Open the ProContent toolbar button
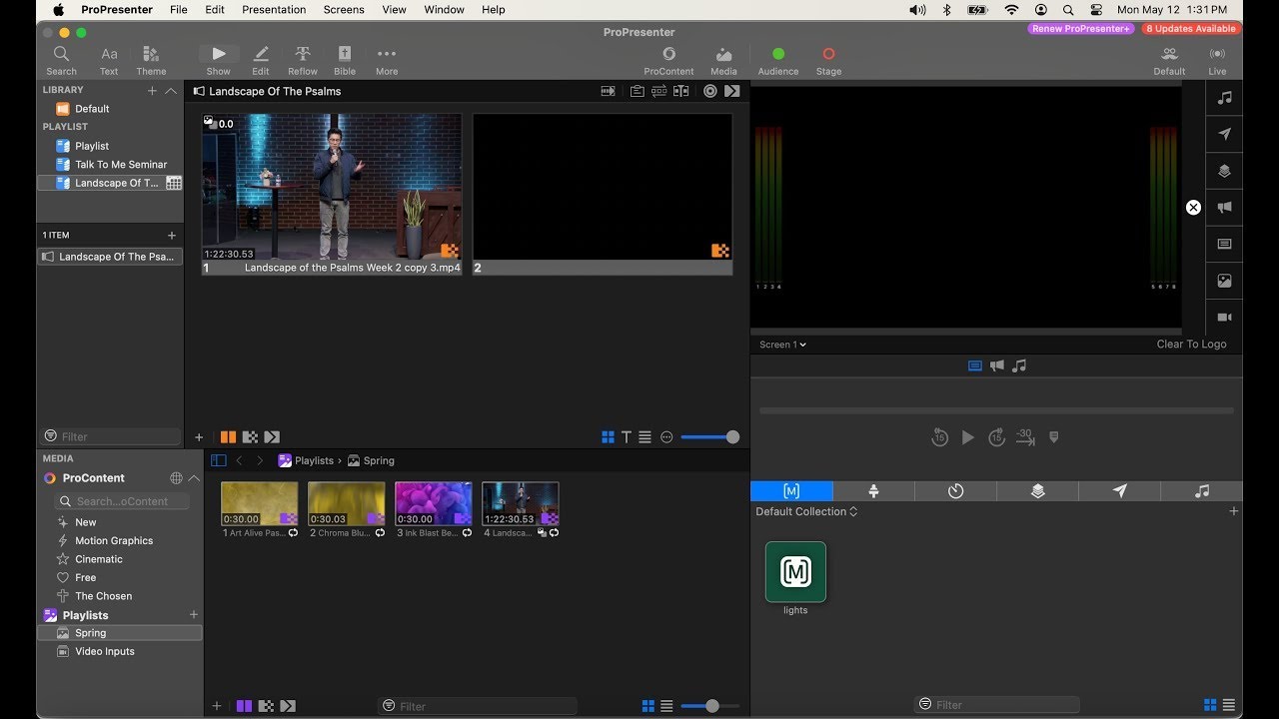Viewport: 1279px width, 719px height. tap(668, 60)
